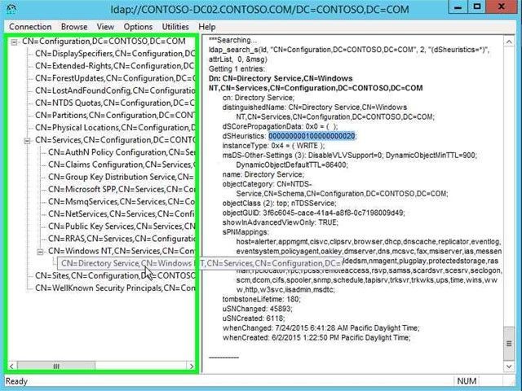Click the showInAdvancedViewOnly: TRUE line
522x391 pixels.
tap(281, 222)
